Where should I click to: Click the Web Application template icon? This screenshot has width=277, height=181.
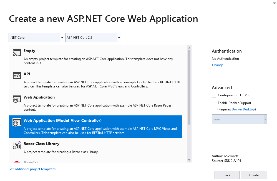tap(16, 99)
